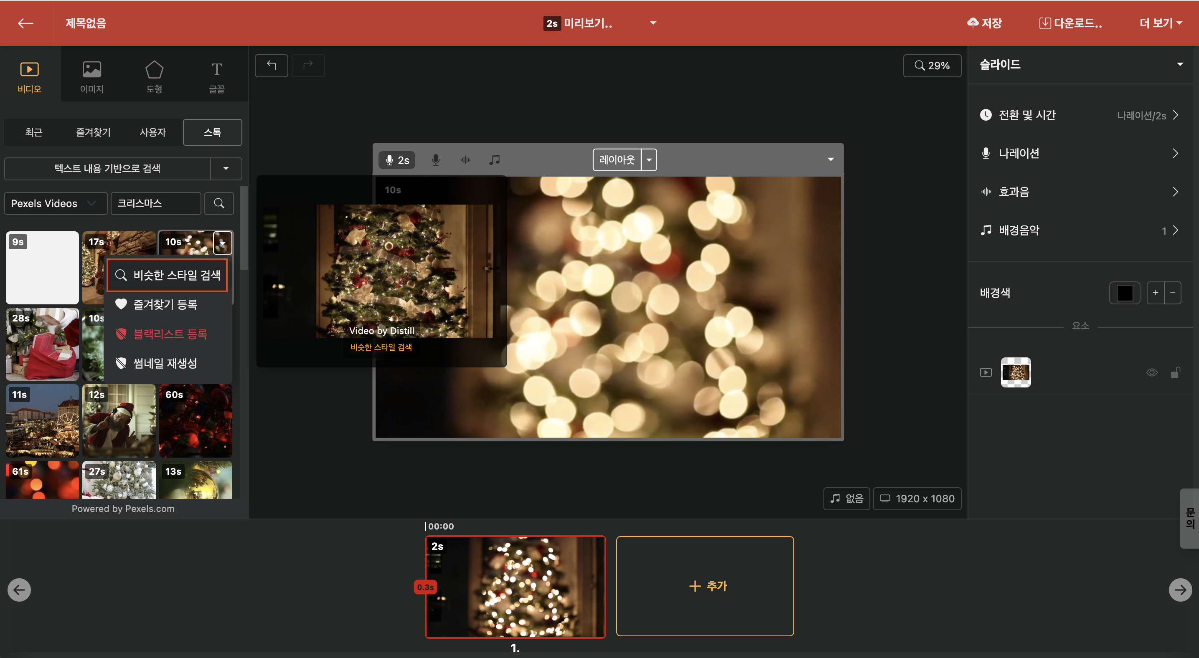The width and height of the screenshot is (1199, 658).
Task: Open the 29% zoom control
Action: click(x=932, y=66)
